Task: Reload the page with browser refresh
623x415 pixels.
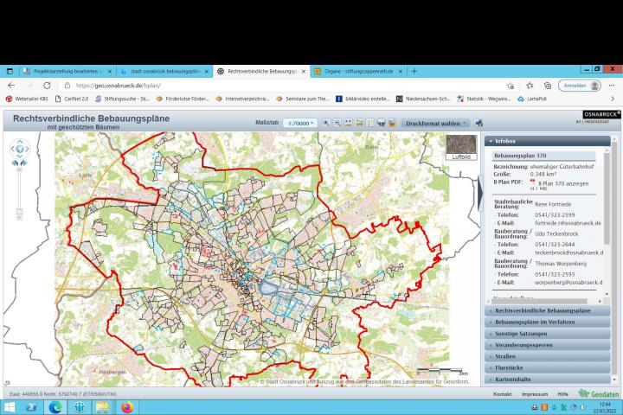Action: (x=46, y=86)
